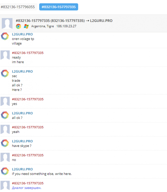
Task: Click header title '#832136-157797335 → L2GURU.PRO'
Action: click(64, 20)
